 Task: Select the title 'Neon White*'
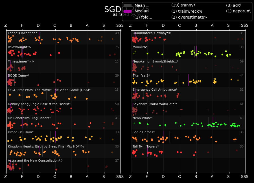pyautogui.click(x=143, y=118)
